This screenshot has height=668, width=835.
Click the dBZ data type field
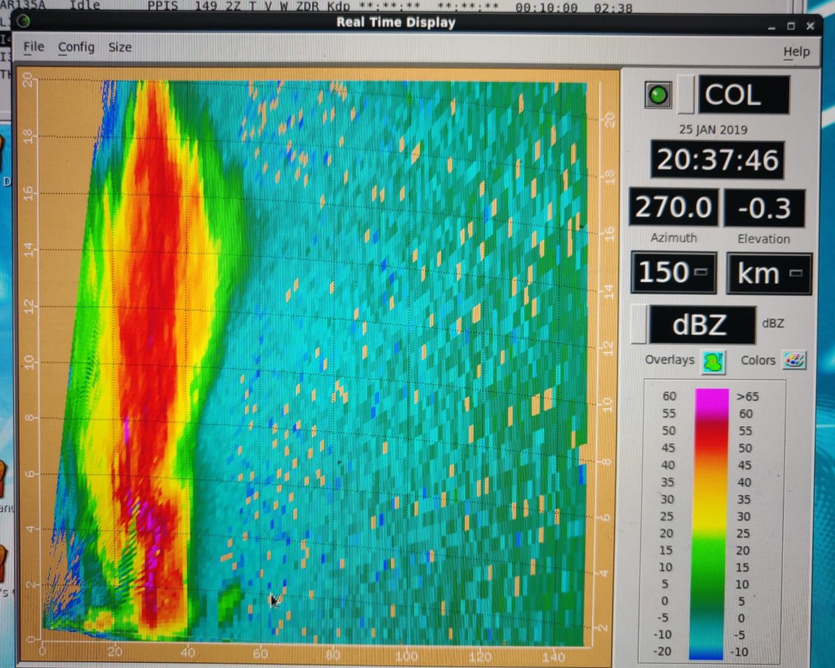(702, 325)
